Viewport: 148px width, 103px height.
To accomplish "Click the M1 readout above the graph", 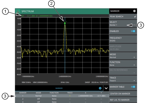I will tap(37, 16).
